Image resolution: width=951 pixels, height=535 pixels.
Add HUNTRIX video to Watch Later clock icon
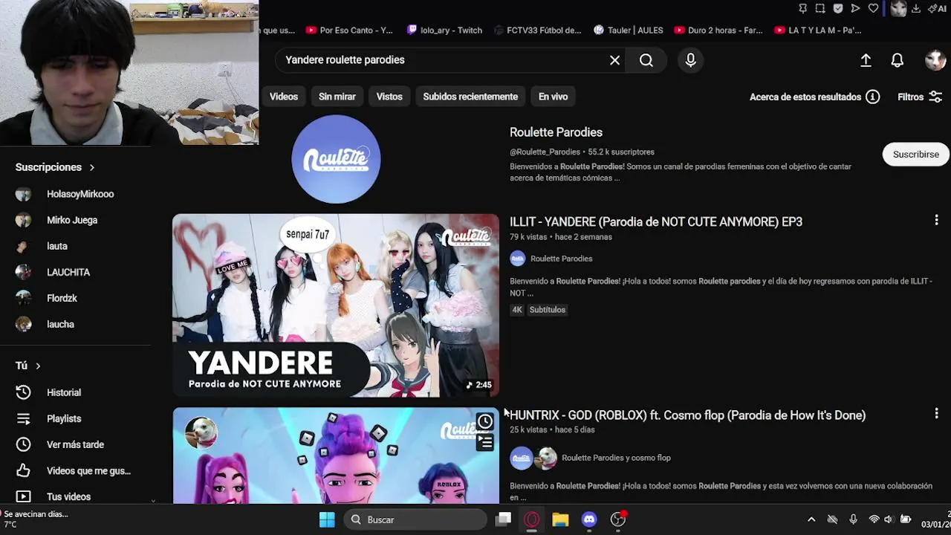click(485, 422)
